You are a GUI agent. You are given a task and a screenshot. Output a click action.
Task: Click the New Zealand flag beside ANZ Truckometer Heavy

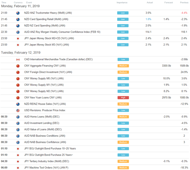click(x=18, y=13)
